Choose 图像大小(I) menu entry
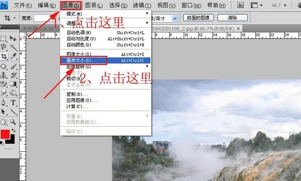 tap(105, 54)
